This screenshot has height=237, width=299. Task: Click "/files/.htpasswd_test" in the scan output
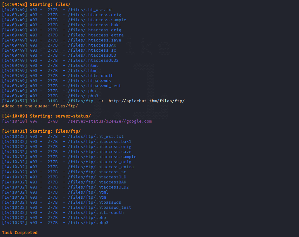(94, 86)
